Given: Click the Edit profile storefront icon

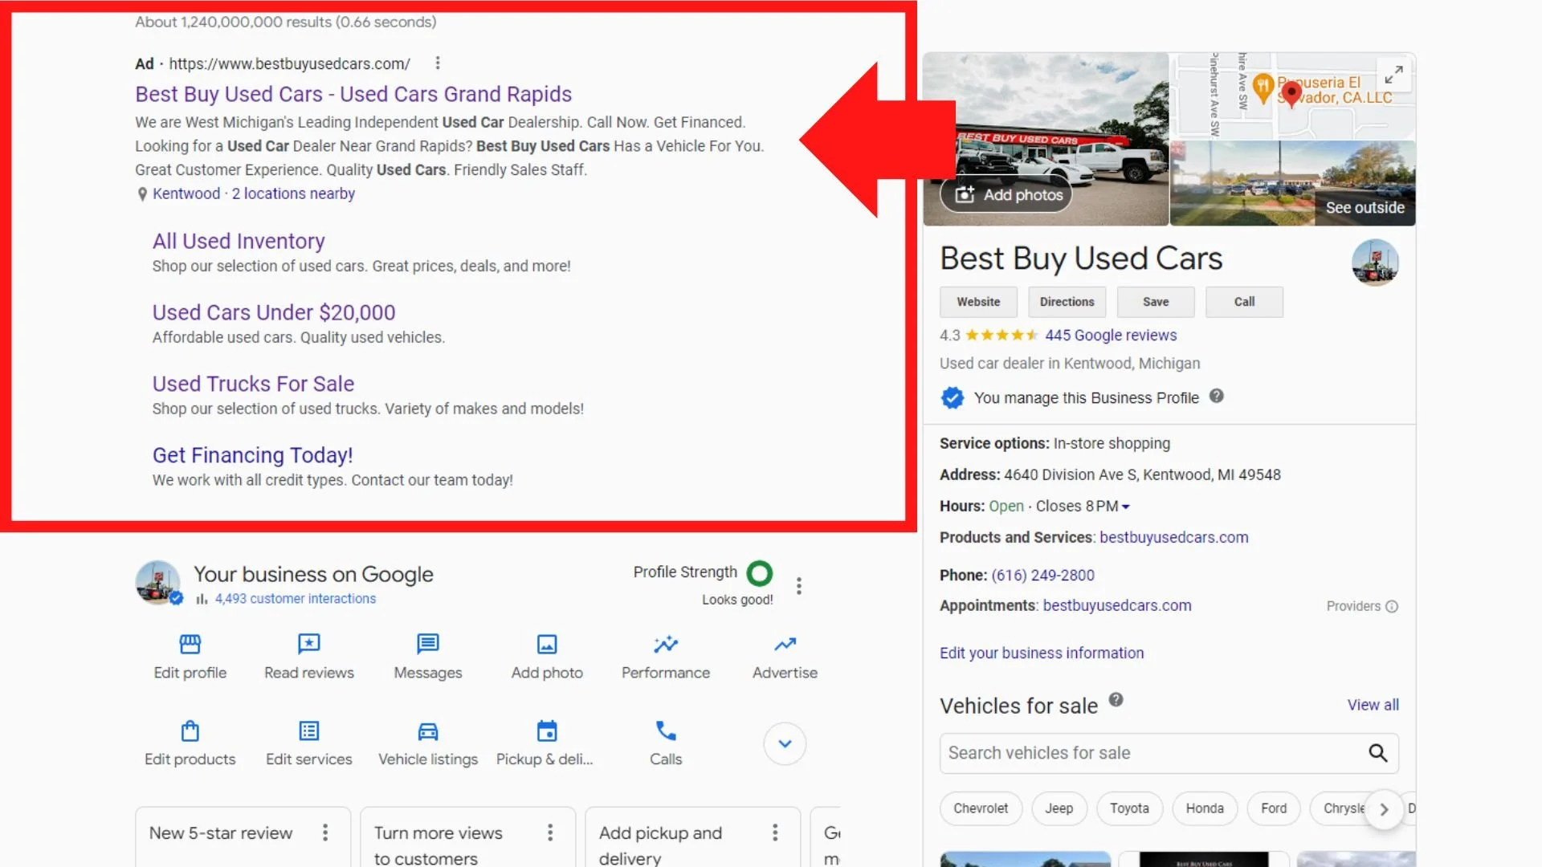Looking at the screenshot, I should (x=190, y=644).
